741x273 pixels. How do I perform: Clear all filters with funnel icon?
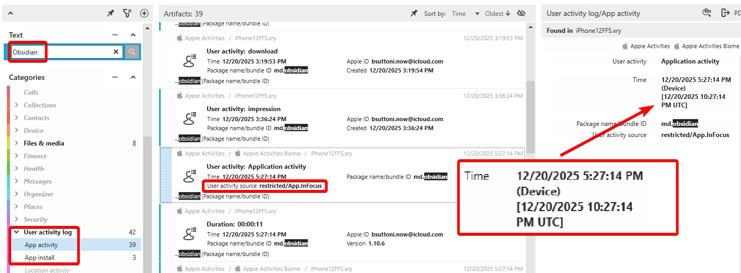[x=127, y=14]
